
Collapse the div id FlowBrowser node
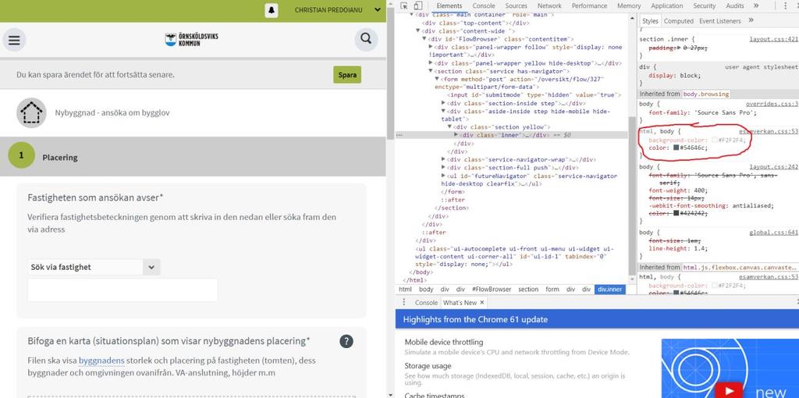point(424,39)
